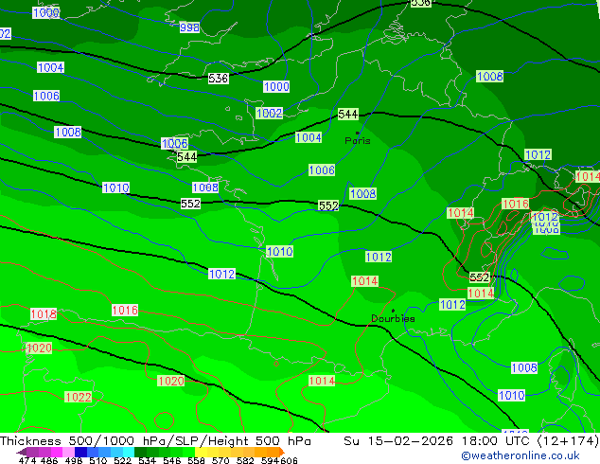Pick the brightest green swatch before 558

click(x=188, y=452)
